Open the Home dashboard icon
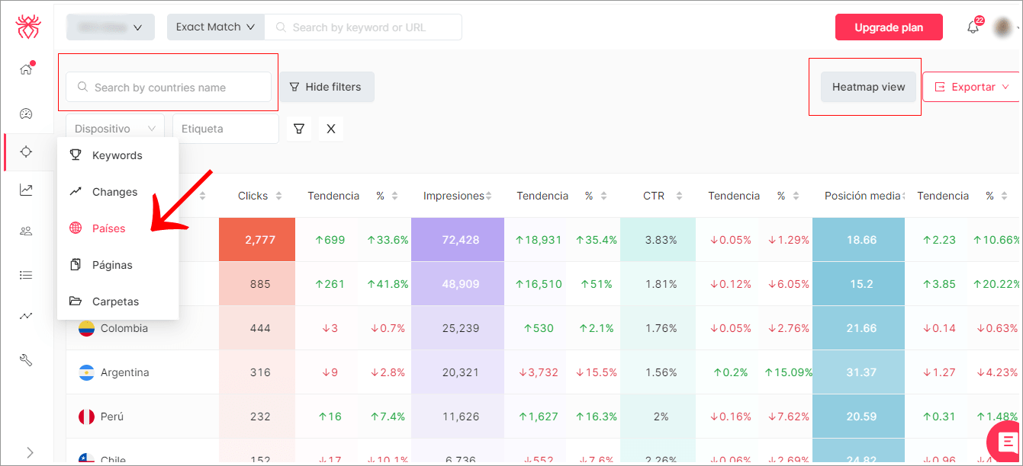1023x466 pixels. pos(26,69)
